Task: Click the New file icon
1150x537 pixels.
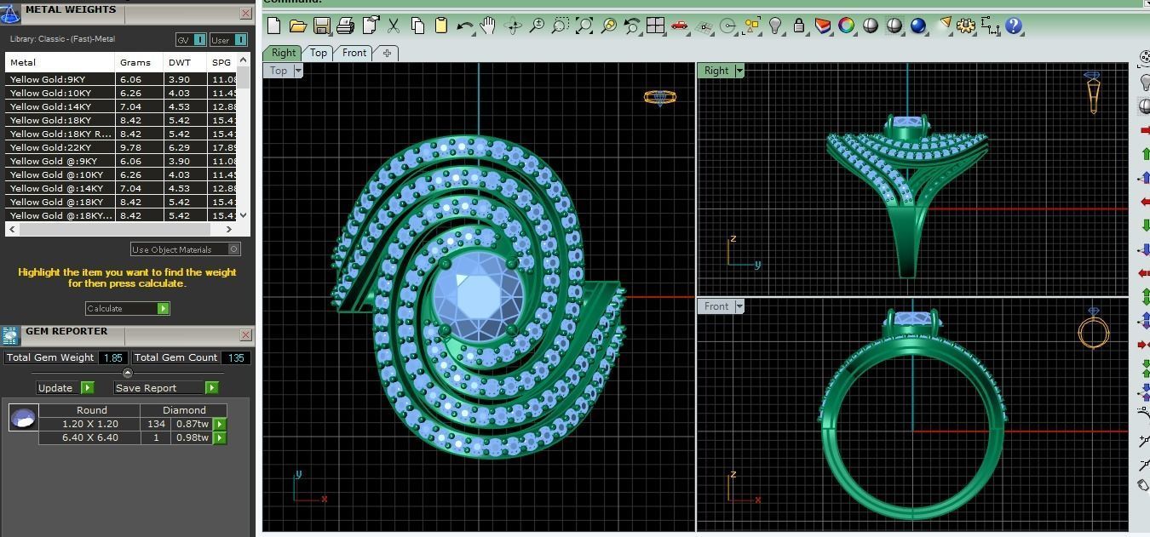Action: pyautogui.click(x=274, y=26)
